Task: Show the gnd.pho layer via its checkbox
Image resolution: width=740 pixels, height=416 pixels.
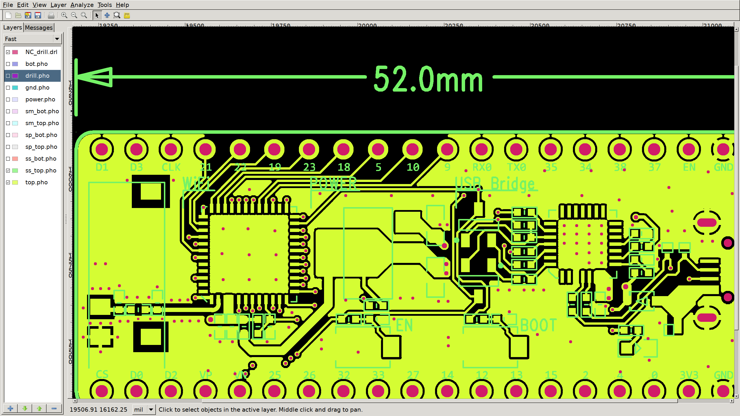Action: coord(8,88)
